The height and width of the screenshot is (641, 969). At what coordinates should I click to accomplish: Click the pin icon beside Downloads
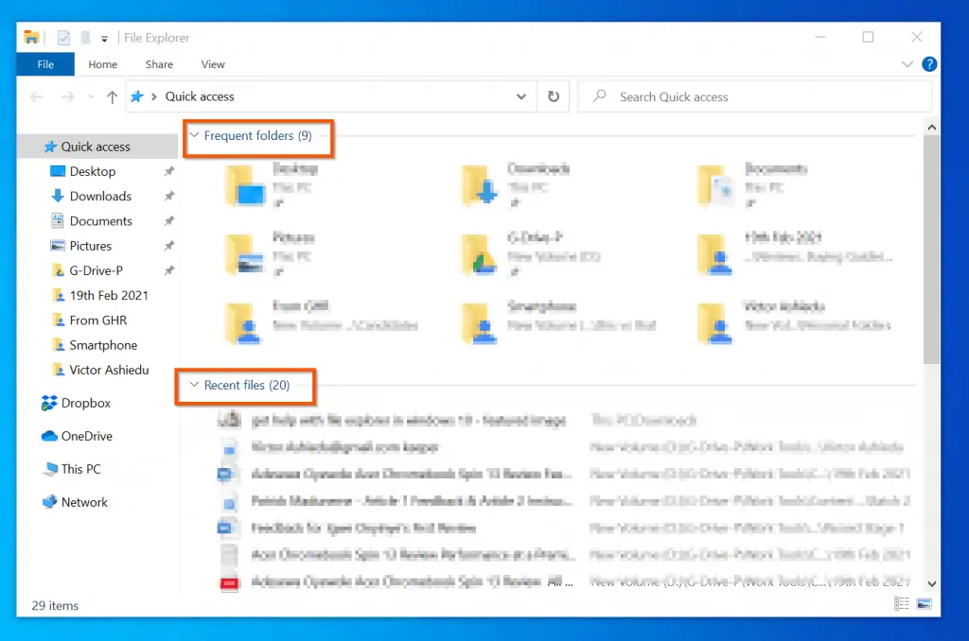click(168, 196)
